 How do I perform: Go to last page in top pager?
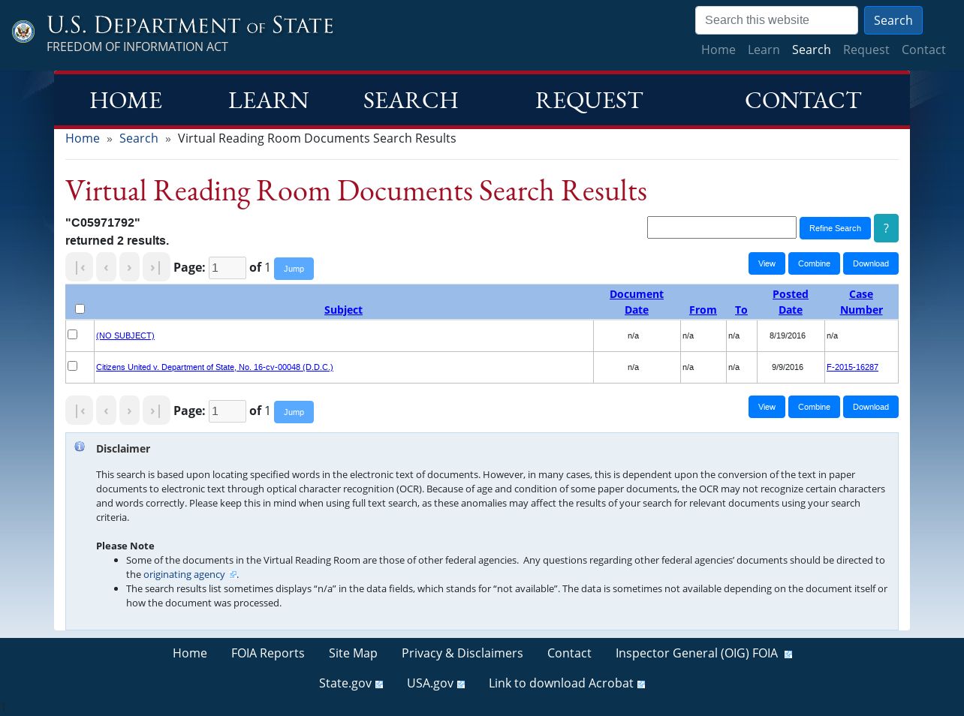[x=156, y=267]
